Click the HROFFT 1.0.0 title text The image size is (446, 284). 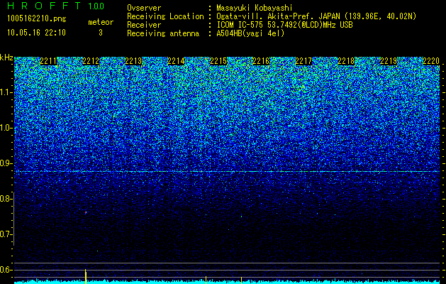[x=56, y=6]
